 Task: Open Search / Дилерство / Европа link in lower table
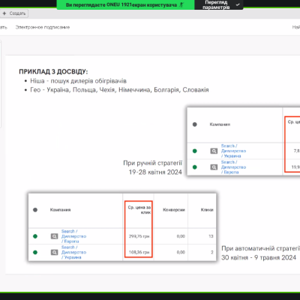[x=73, y=236]
